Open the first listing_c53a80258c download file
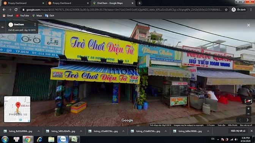This screenshot has width=255, height=143. point(103,131)
